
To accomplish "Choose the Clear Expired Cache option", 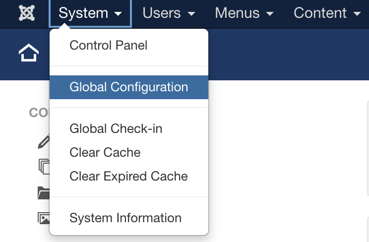I will 128,177.
